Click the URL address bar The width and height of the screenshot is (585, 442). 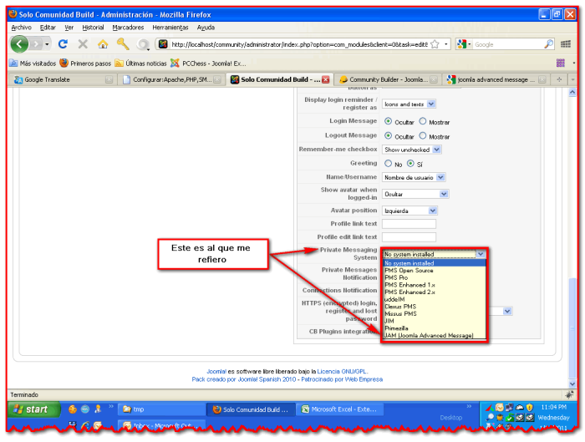(299, 44)
